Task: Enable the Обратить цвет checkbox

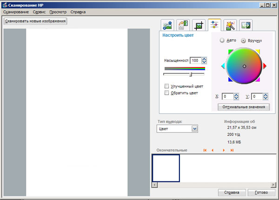Action: click(166, 93)
